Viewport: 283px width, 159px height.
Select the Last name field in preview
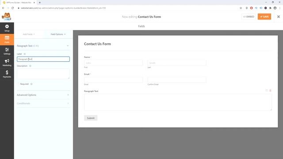coord(177,63)
